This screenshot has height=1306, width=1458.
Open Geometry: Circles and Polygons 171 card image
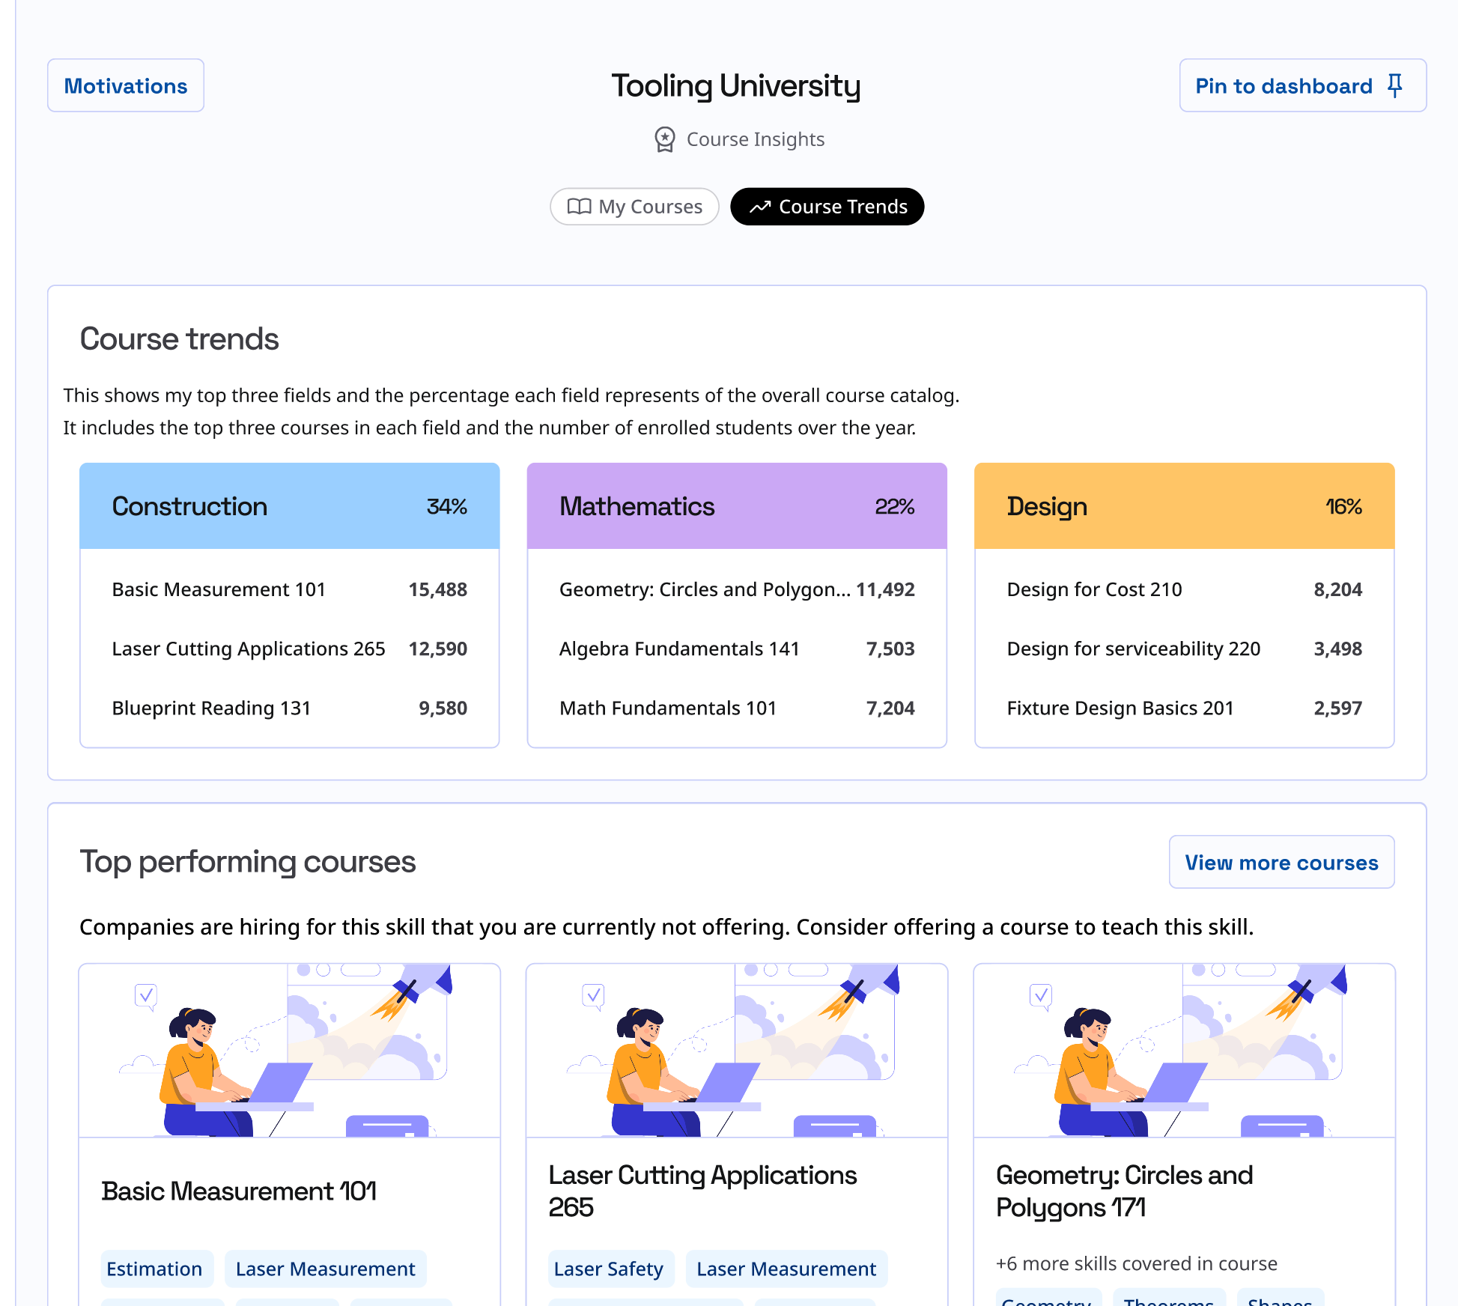coord(1184,1050)
